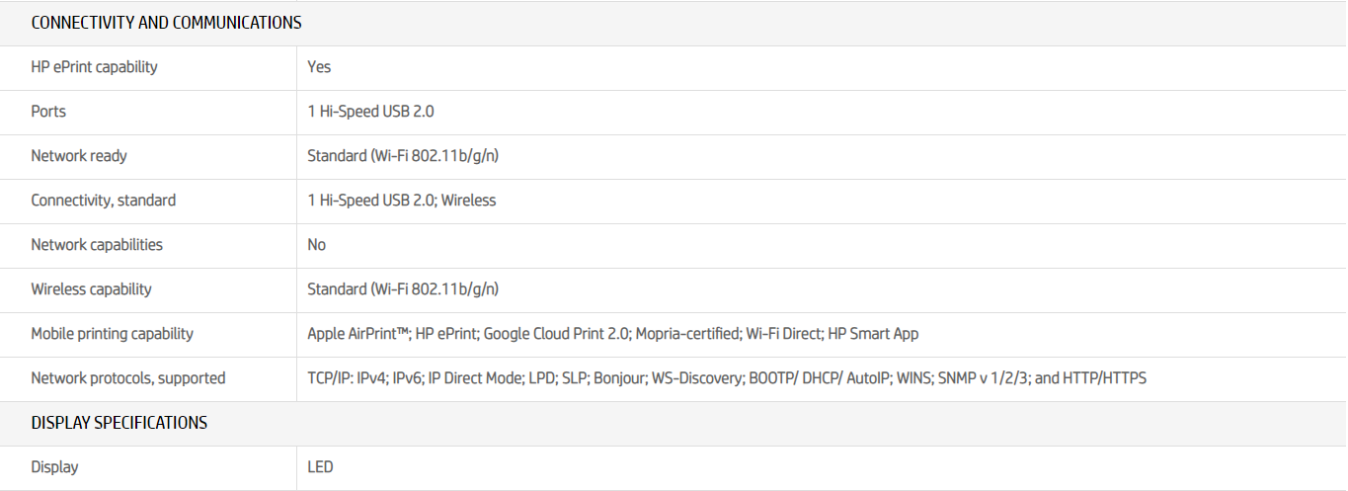This screenshot has width=1348, height=491.
Task: Click the USB 2.0; Wireless connectivity value
Action: pos(402,201)
